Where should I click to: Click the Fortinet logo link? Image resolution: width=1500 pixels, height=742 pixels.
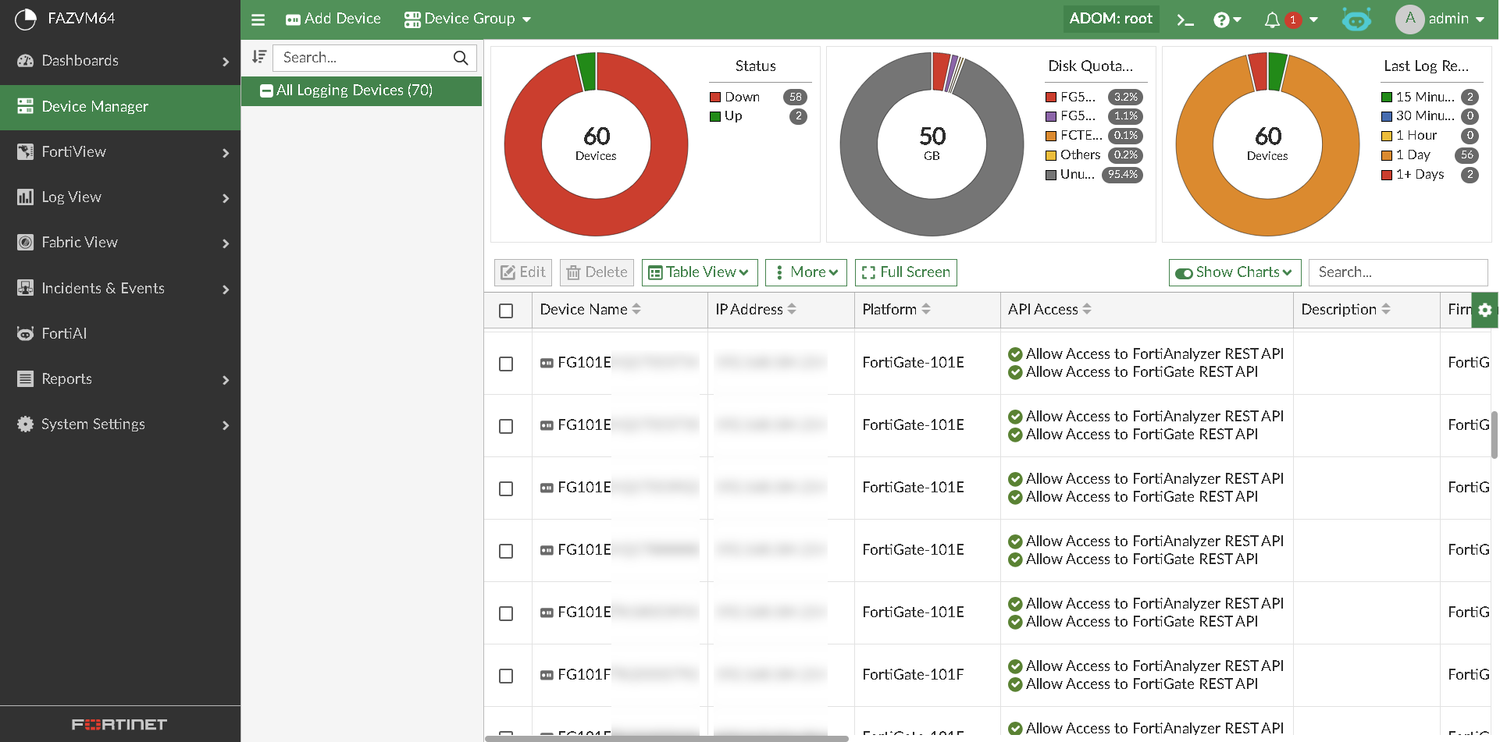[119, 725]
